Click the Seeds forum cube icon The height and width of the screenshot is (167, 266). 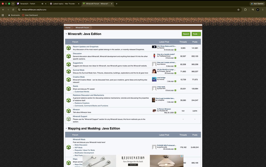[69, 89]
